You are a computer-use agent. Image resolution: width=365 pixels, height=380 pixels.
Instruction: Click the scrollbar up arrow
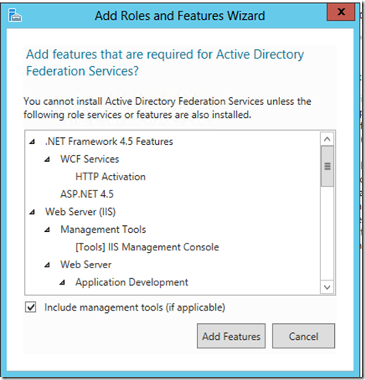pos(327,140)
